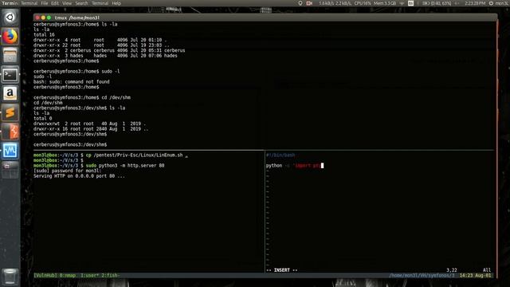Click the vim cursor after 'import pty'
Viewport: 510px width, 287px height.
[x=322, y=165]
